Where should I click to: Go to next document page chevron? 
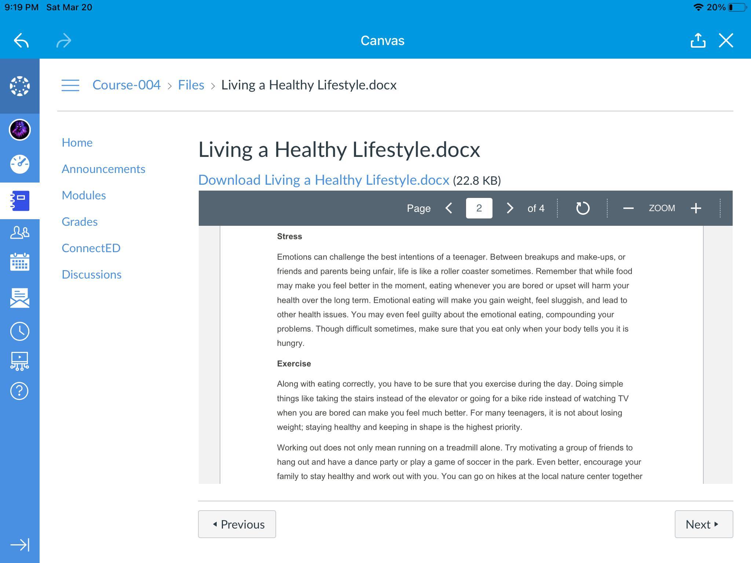coord(510,208)
